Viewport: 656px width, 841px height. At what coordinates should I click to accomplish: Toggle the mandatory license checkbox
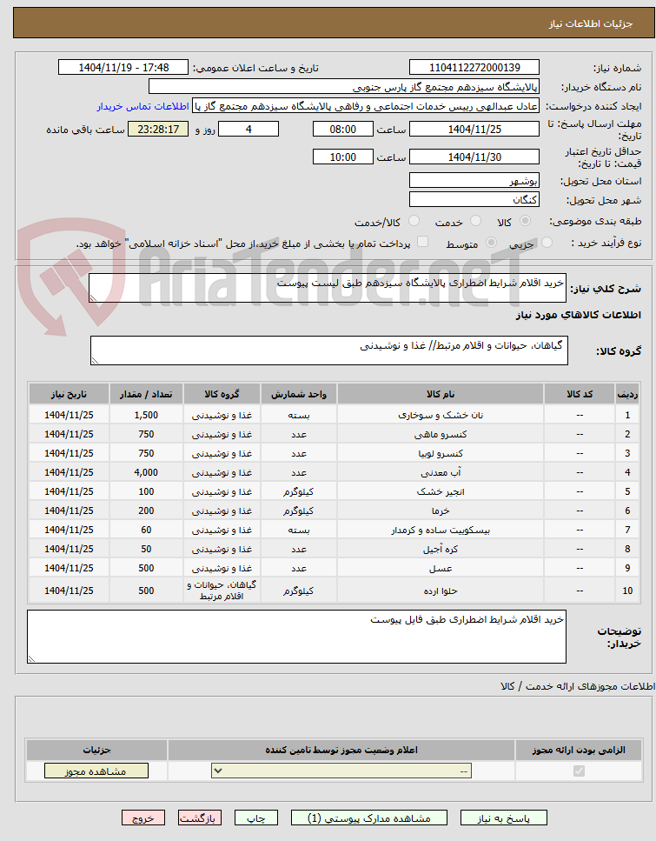[x=579, y=771]
